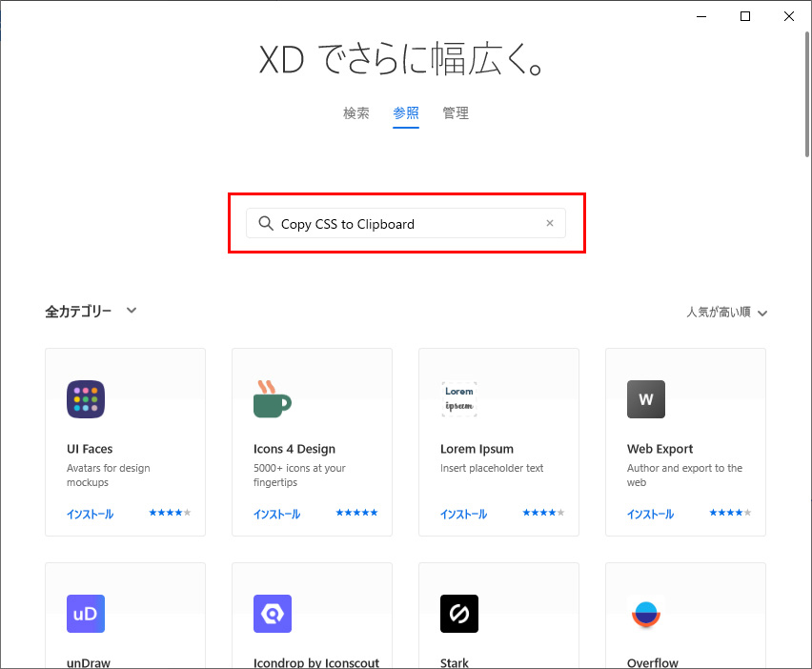Click the 'Author and export to the web' description
Viewport: 812px width, 669px height.
point(684,476)
